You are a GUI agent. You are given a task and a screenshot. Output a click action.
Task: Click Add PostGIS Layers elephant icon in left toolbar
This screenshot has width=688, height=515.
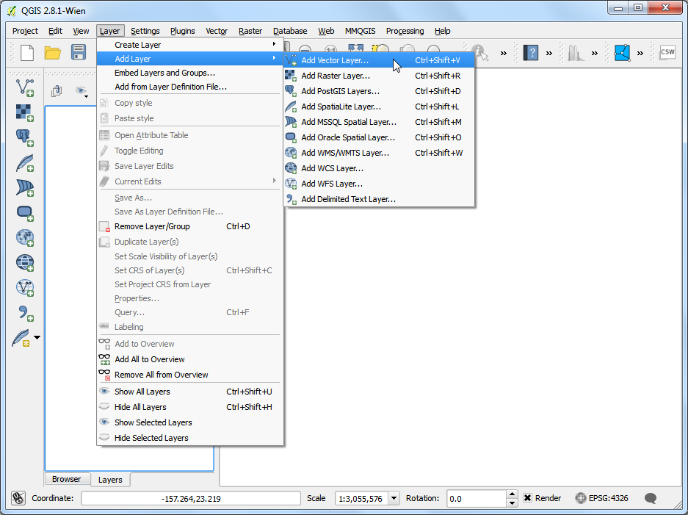24,137
